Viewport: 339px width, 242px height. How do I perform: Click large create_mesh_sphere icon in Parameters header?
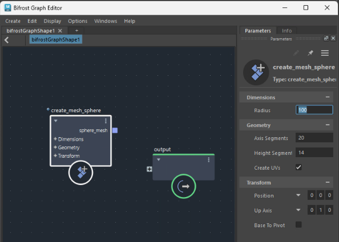[x=256, y=72]
